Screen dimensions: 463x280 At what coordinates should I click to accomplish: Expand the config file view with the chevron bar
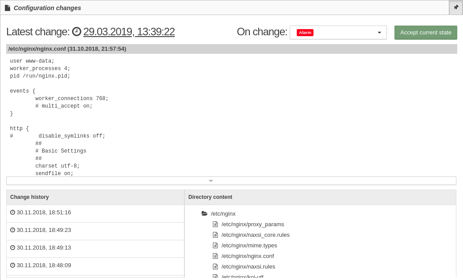(231, 181)
